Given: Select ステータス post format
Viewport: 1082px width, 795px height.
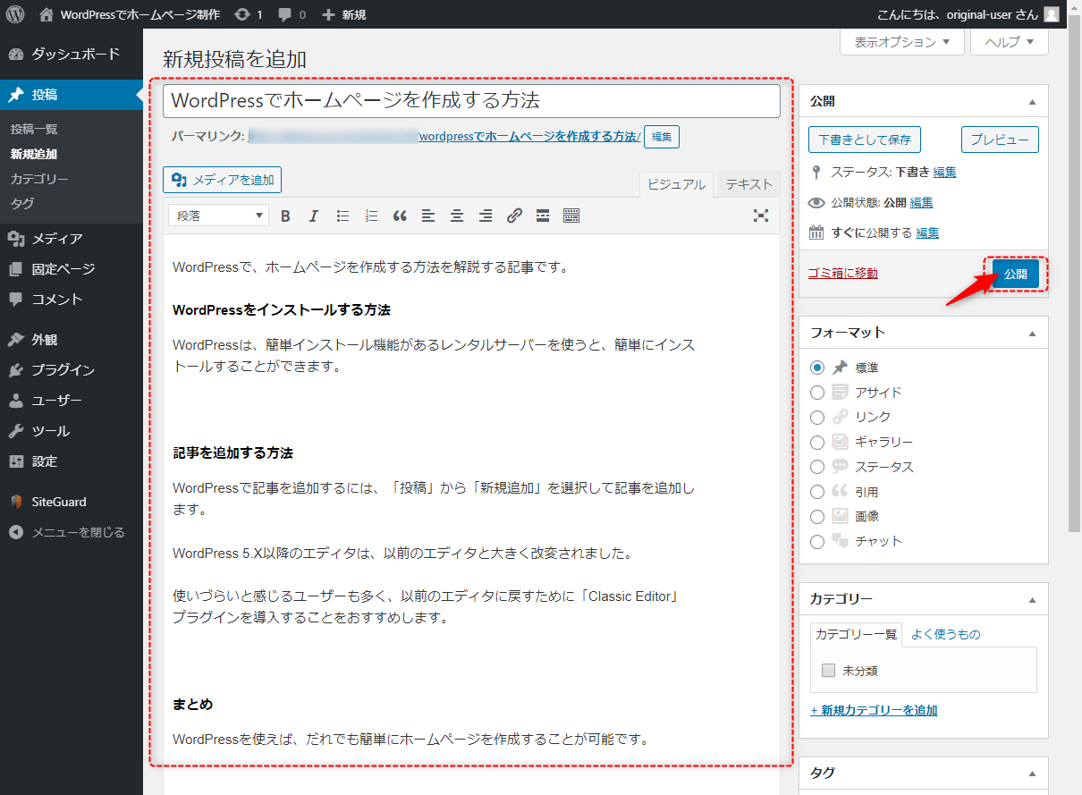Looking at the screenshot, I should pos(816,467).
